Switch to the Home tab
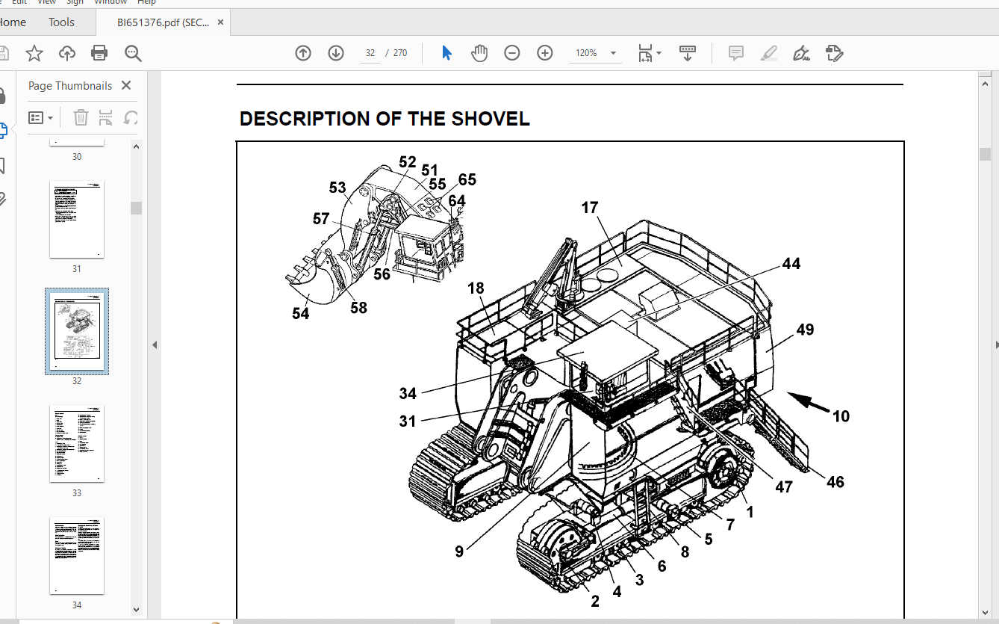Screen dimensions: 999x624 click(x=13, y=22)
